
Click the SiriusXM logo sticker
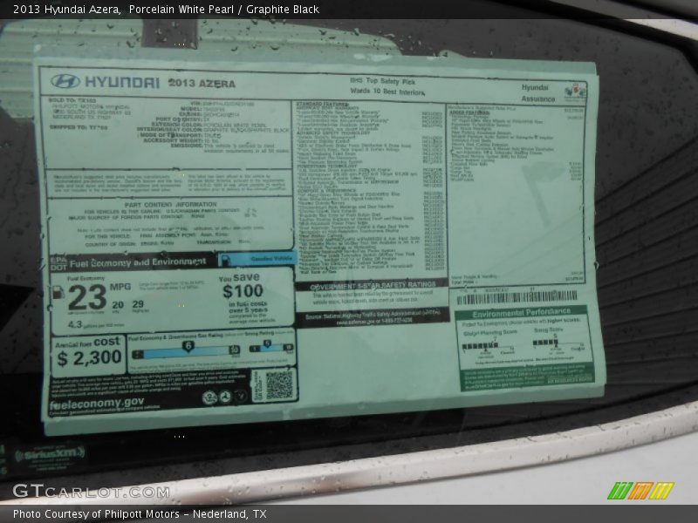tap(49, 453)
